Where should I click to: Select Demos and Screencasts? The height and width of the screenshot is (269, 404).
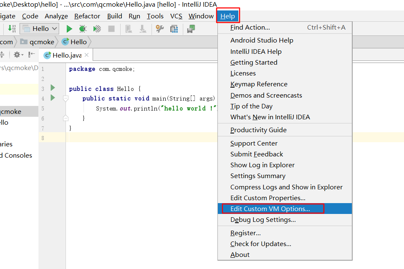tap(285, 95)
